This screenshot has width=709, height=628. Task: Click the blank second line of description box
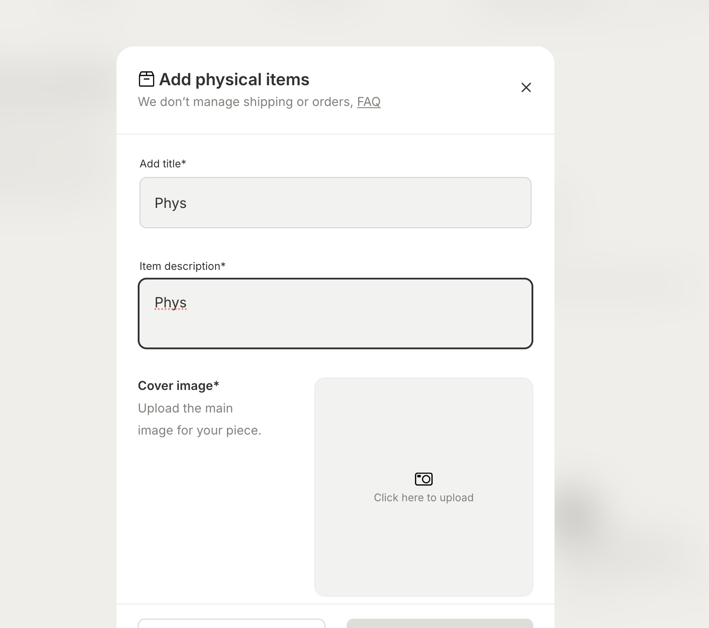tap(336, 329)
